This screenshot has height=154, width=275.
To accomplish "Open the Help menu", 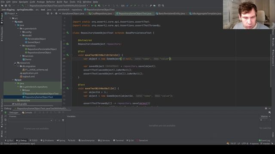I will (x=95, y=2).
